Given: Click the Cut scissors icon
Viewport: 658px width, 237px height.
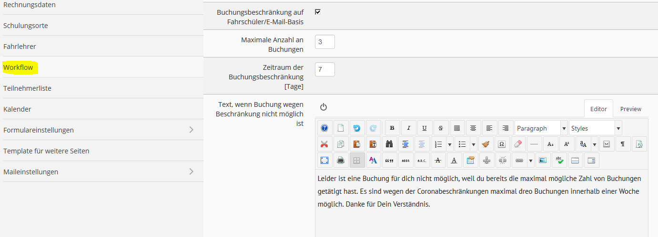Looking at the screenshot, I should pyautogui.click(x=324, y=144).
